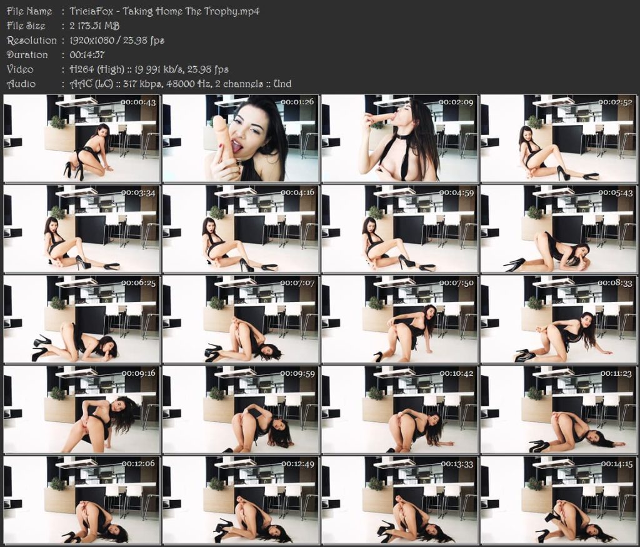This screenshot has width=640, height=547.
Task: Open the 00:10:42 preview frame
Action: 399,409
